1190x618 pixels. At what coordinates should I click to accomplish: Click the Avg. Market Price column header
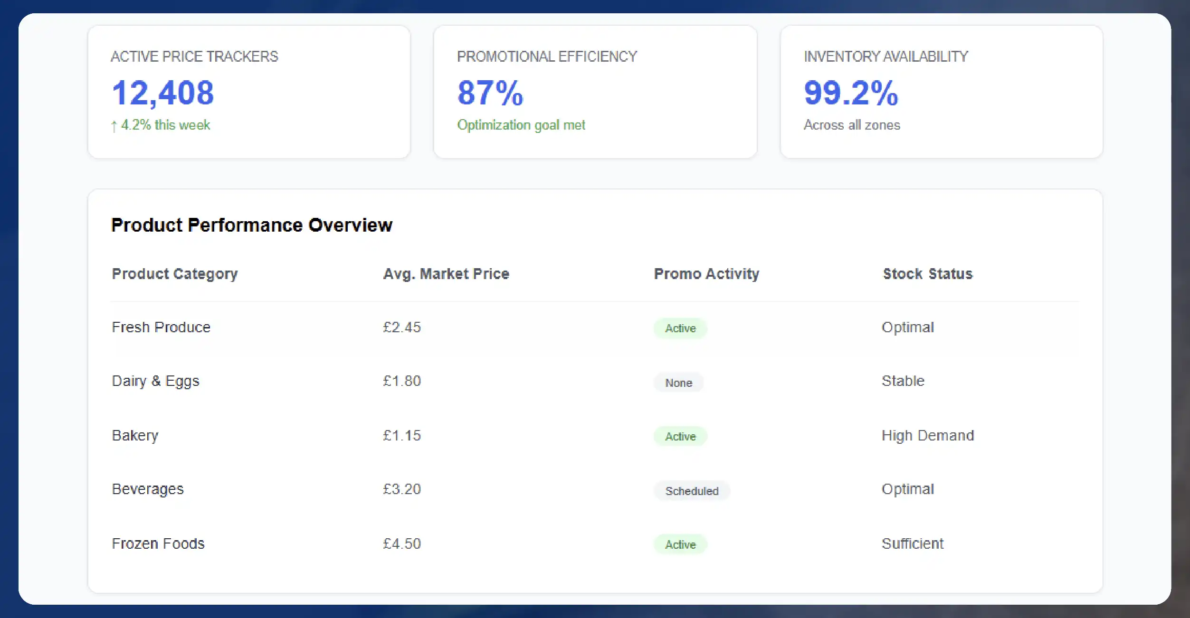click(x=446, y=274)
